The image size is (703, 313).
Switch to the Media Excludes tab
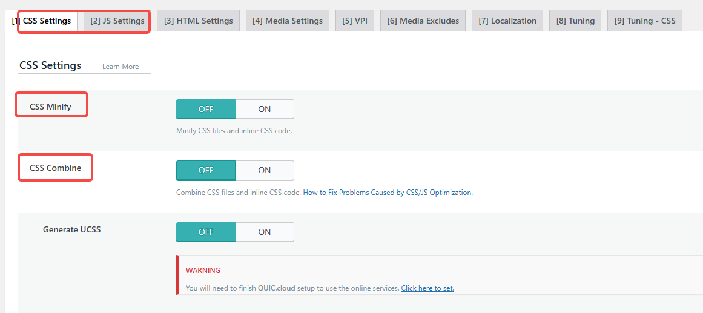coord(423,21)
